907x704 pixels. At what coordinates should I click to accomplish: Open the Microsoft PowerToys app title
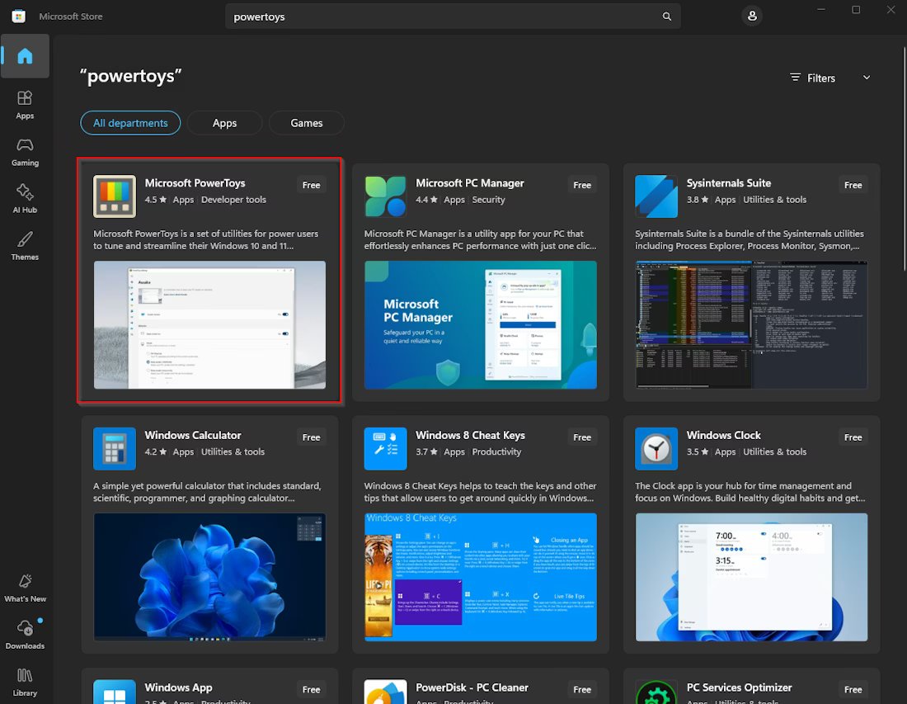point(195,183)
